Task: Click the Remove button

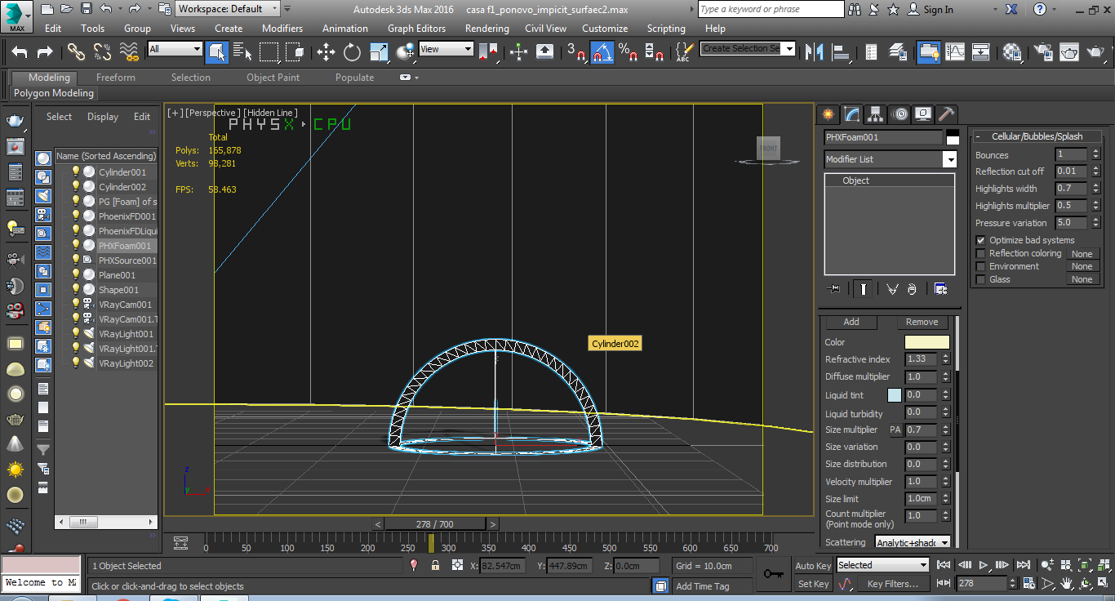Action: coord(922,322)
